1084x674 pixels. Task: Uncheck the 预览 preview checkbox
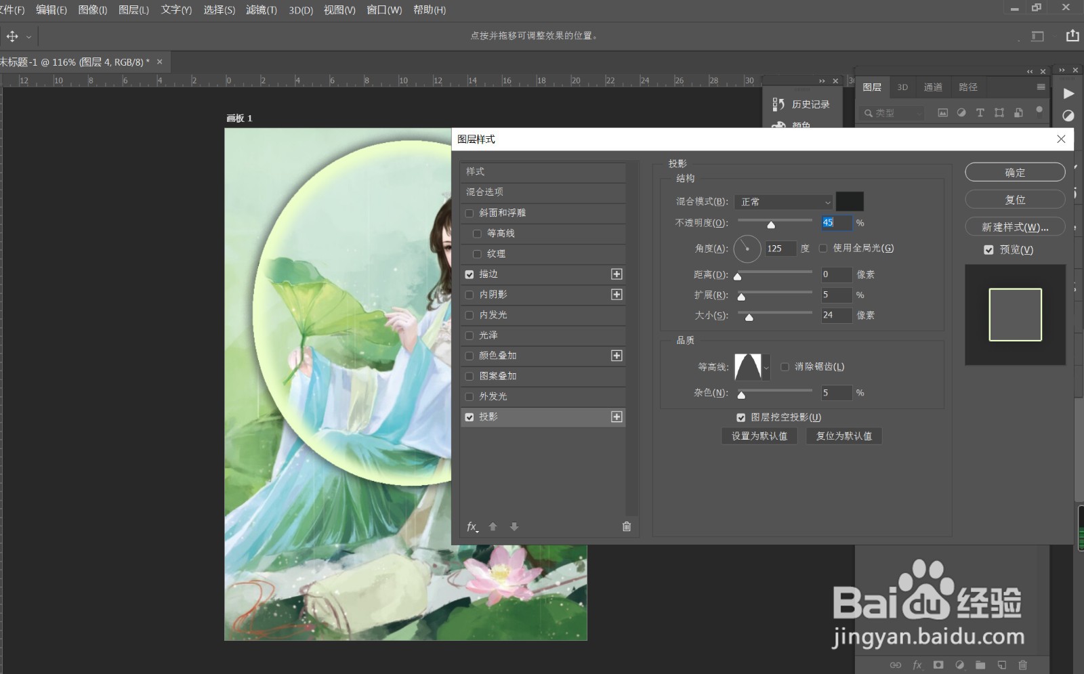pos(988,250)
